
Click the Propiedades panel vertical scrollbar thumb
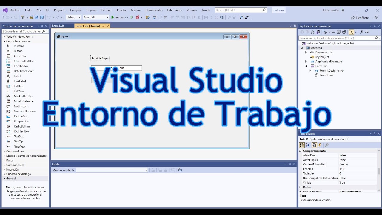click(379, 171)
